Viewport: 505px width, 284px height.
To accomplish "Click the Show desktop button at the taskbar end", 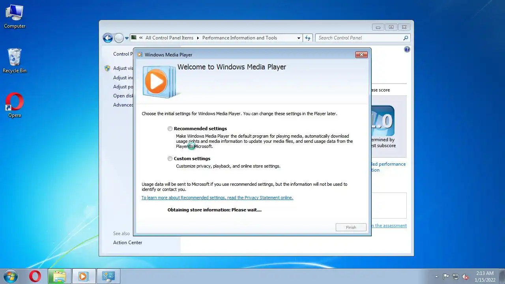I will 502,276.
